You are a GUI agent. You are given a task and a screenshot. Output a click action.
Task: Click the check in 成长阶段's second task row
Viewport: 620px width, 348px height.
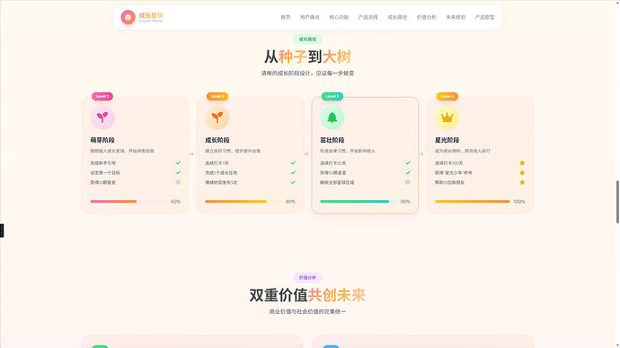tap(293, 172)
